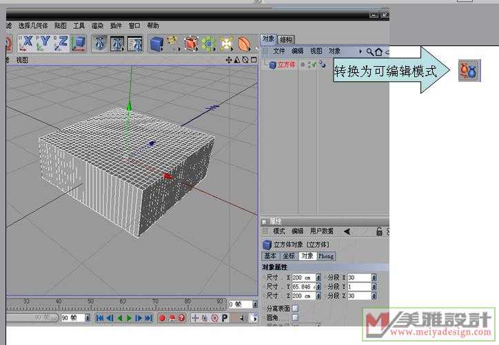
Task: Open the red NURBS cage flyout
Action: pos(191,43)
